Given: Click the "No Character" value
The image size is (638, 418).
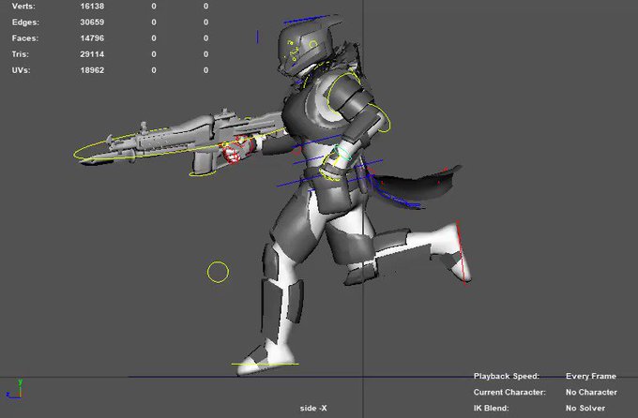Looking at the screenshot, I should [x=591, y=393].
